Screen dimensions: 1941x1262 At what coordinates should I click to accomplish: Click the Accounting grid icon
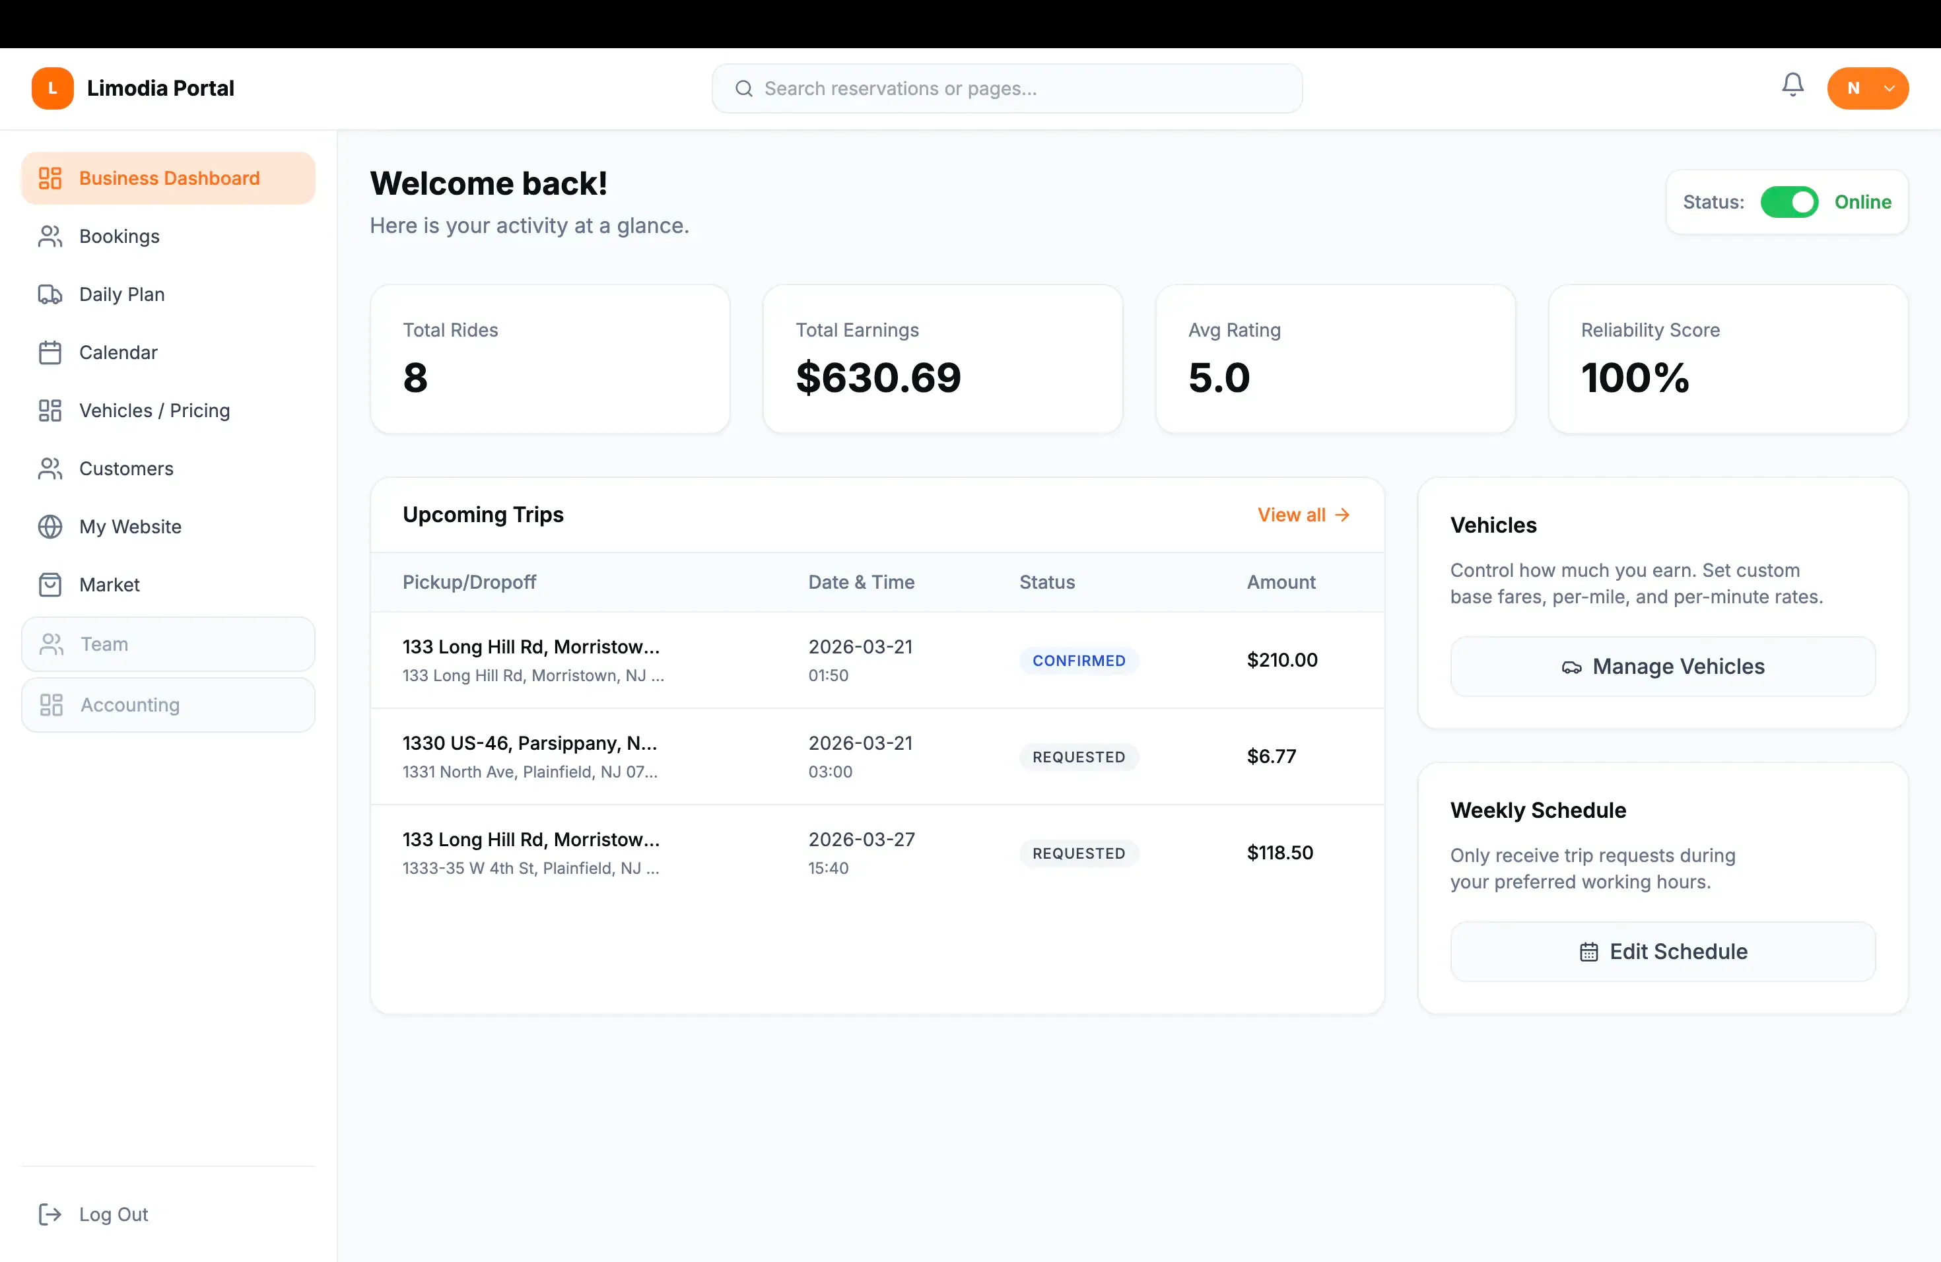pyautogui.click(x=51, y=704)
